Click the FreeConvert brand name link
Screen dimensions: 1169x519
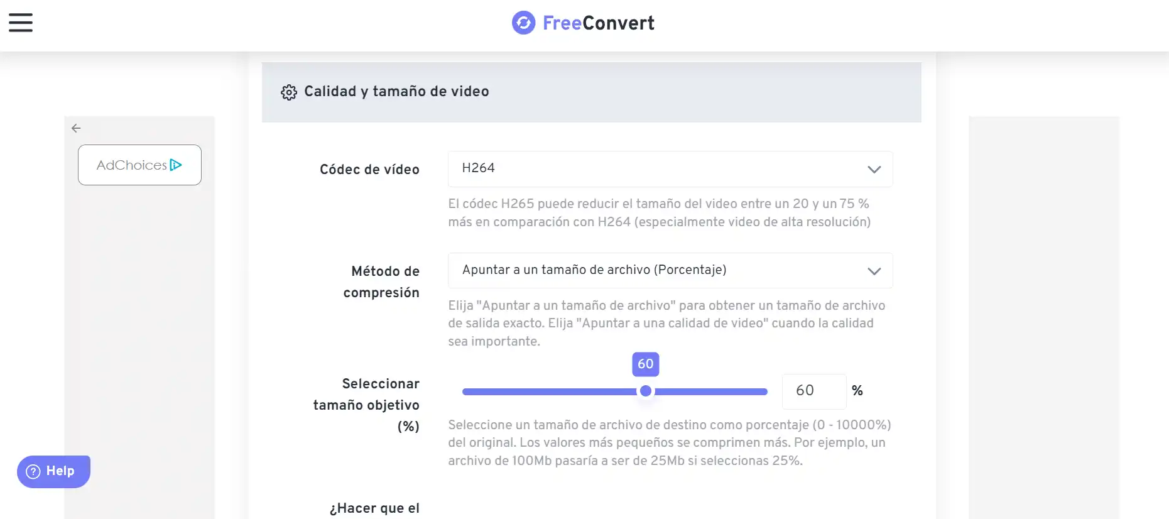pos(599,23)
